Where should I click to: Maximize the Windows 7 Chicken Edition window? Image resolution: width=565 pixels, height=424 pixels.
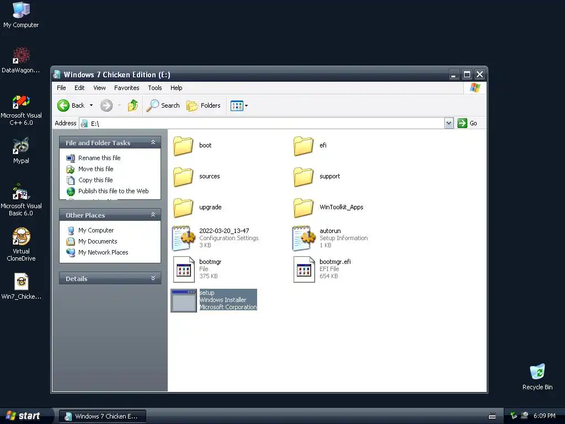pos(467,75)
